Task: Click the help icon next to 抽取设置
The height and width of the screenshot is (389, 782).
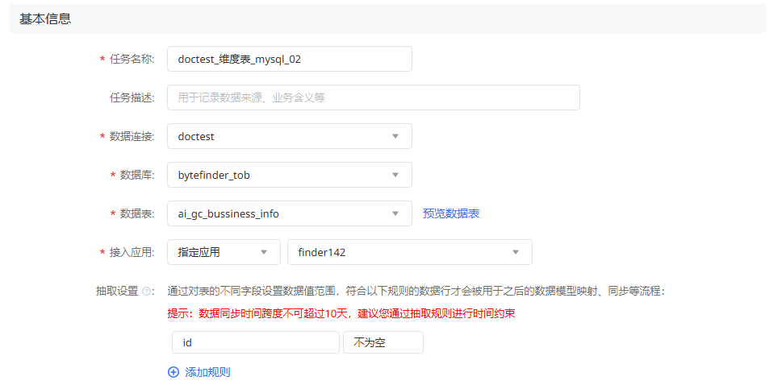Action: pyautogui.click(x=146, y=292)
